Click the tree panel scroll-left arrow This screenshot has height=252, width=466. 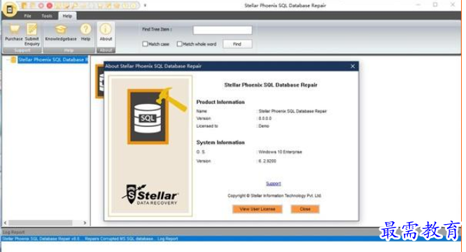pos(5,223)
